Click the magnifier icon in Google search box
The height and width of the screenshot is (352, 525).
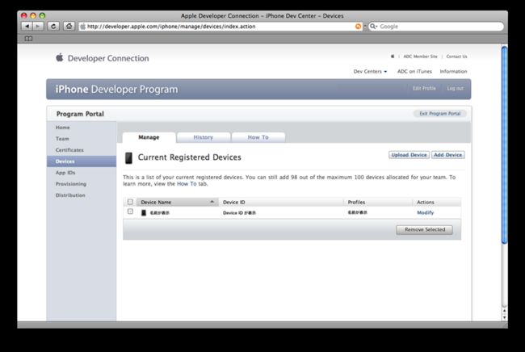[373, 27]
